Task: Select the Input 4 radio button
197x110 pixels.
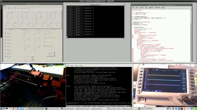Action: 6,43
